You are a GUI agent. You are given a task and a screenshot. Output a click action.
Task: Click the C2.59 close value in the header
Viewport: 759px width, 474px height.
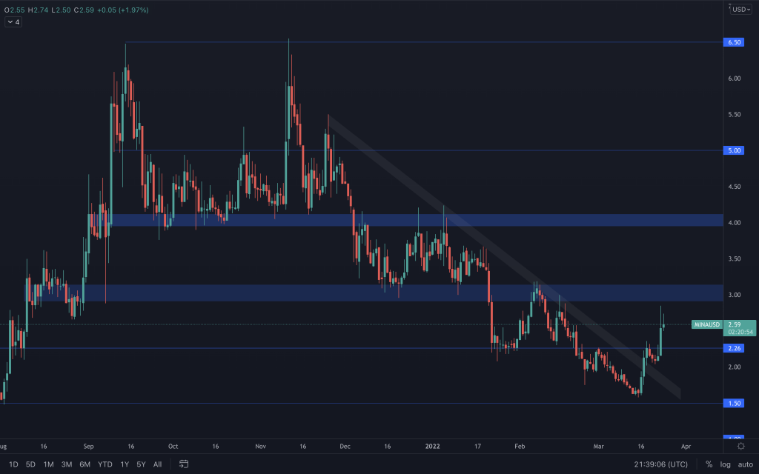(84, 10)
